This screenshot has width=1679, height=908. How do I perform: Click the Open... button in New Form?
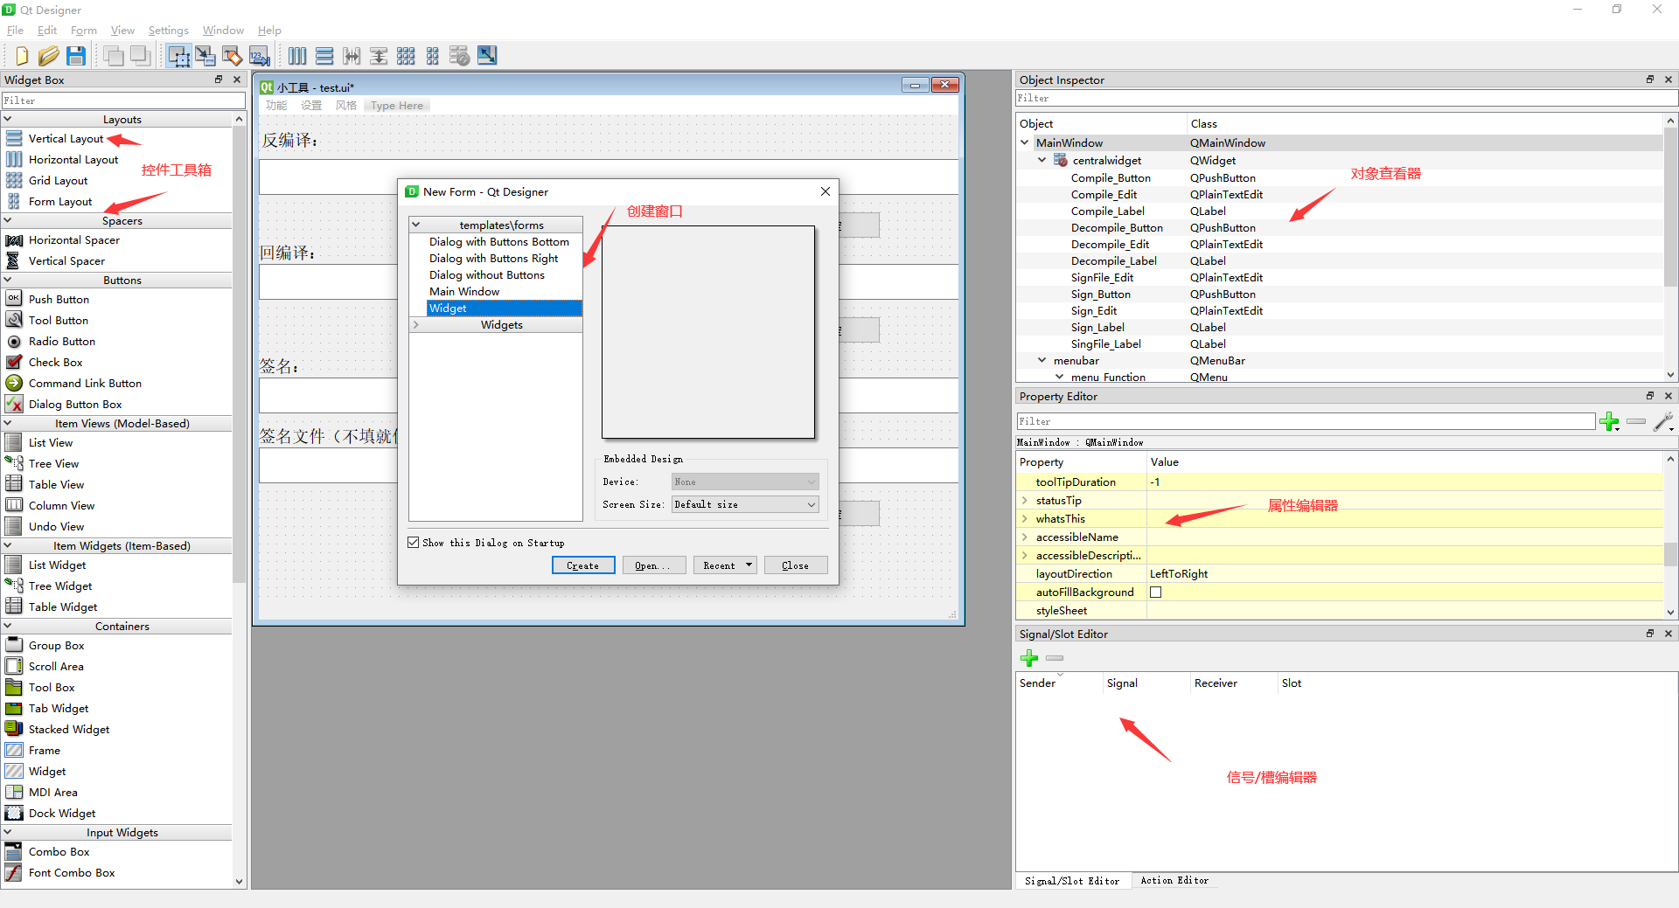(654, 565)
